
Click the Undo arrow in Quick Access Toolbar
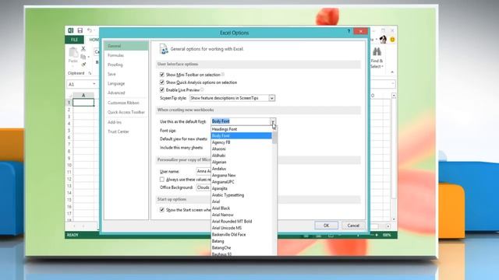pyautogui.click(x=90, y=30)
